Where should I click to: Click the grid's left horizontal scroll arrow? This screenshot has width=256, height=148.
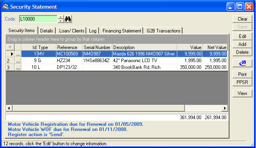click(x=9, y=108)
